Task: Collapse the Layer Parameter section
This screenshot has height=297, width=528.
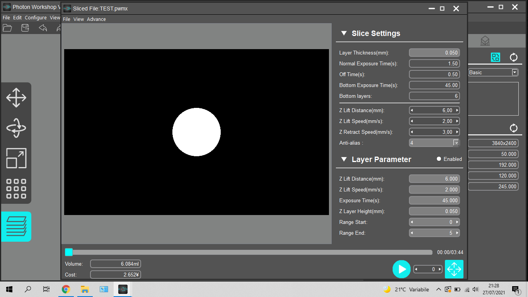Action: 344,159
